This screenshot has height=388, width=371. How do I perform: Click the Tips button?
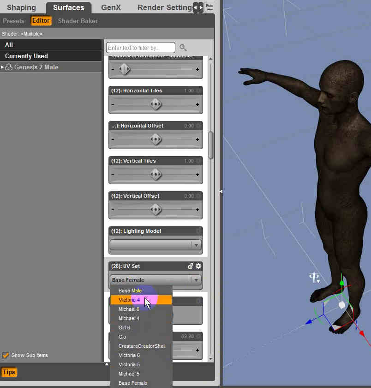pyautogui.click(x=9, y=372)
